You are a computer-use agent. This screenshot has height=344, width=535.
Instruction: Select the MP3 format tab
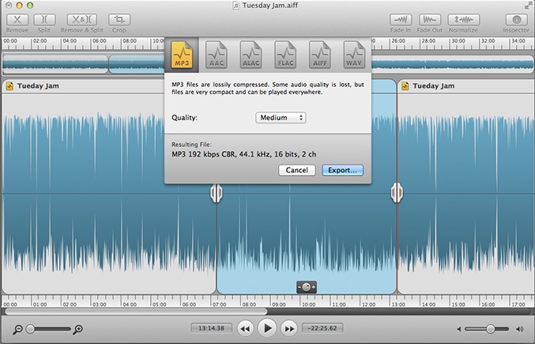(x=180, y=55)
